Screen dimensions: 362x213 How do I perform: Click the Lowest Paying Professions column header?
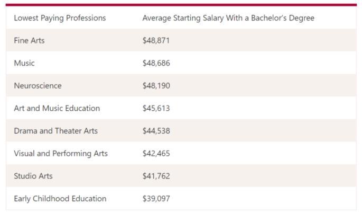(x=60, y=18)
